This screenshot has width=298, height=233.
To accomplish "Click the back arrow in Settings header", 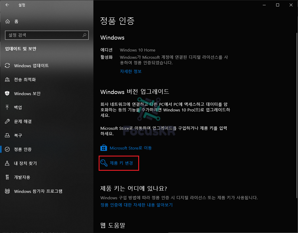I will (7, 5).
